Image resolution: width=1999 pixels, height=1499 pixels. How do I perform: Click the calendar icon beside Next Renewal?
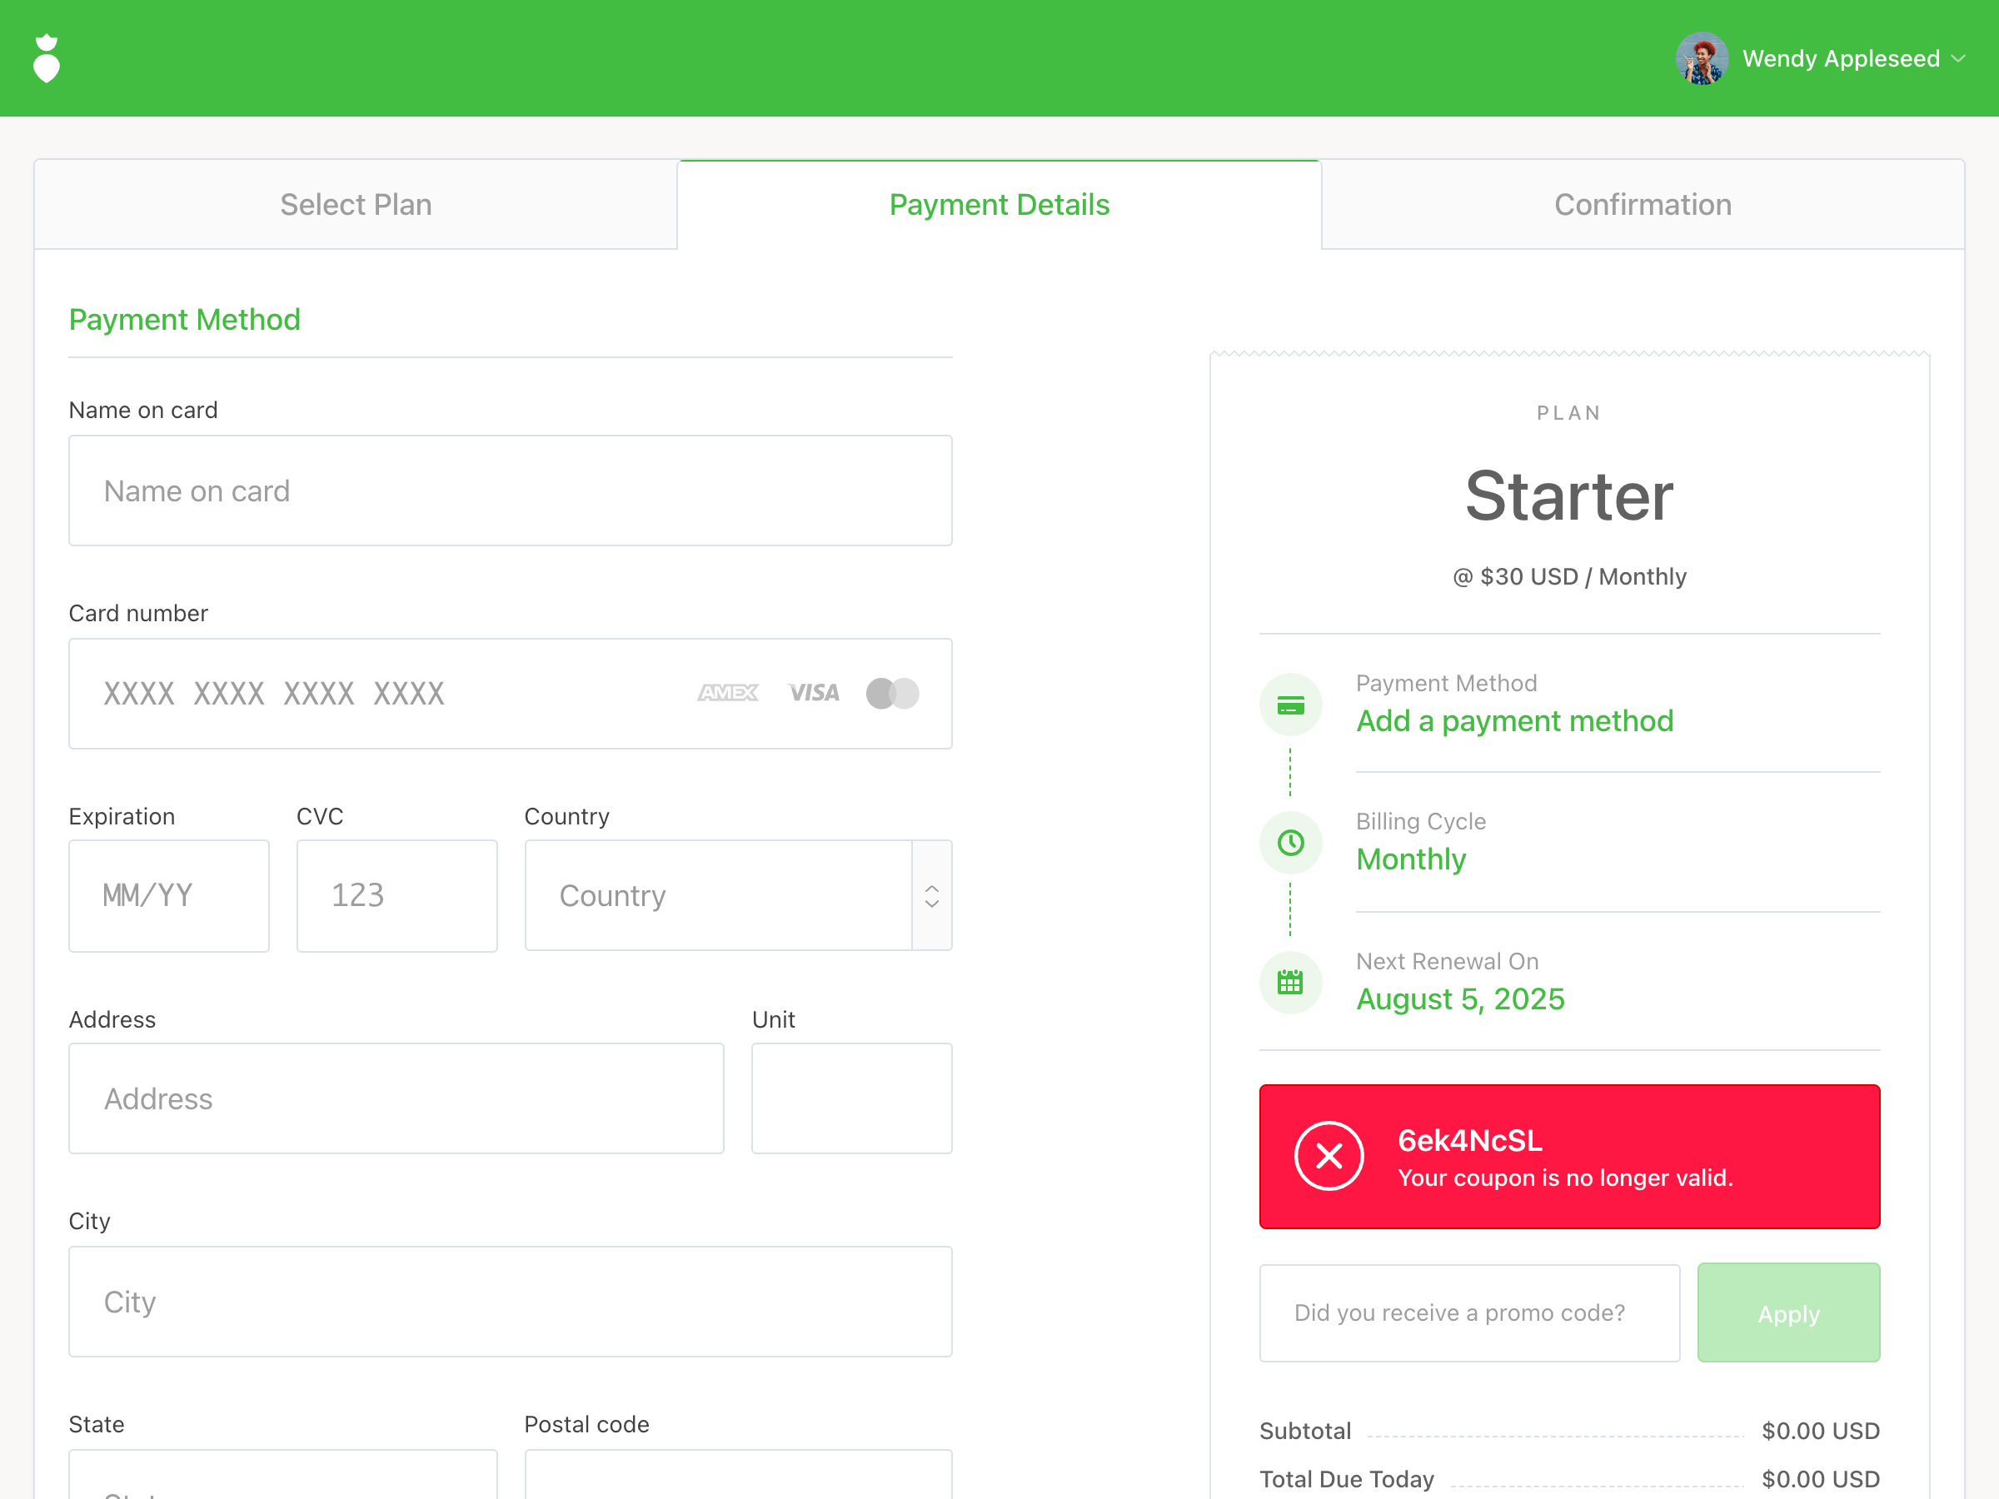[x=1289, y=982]
